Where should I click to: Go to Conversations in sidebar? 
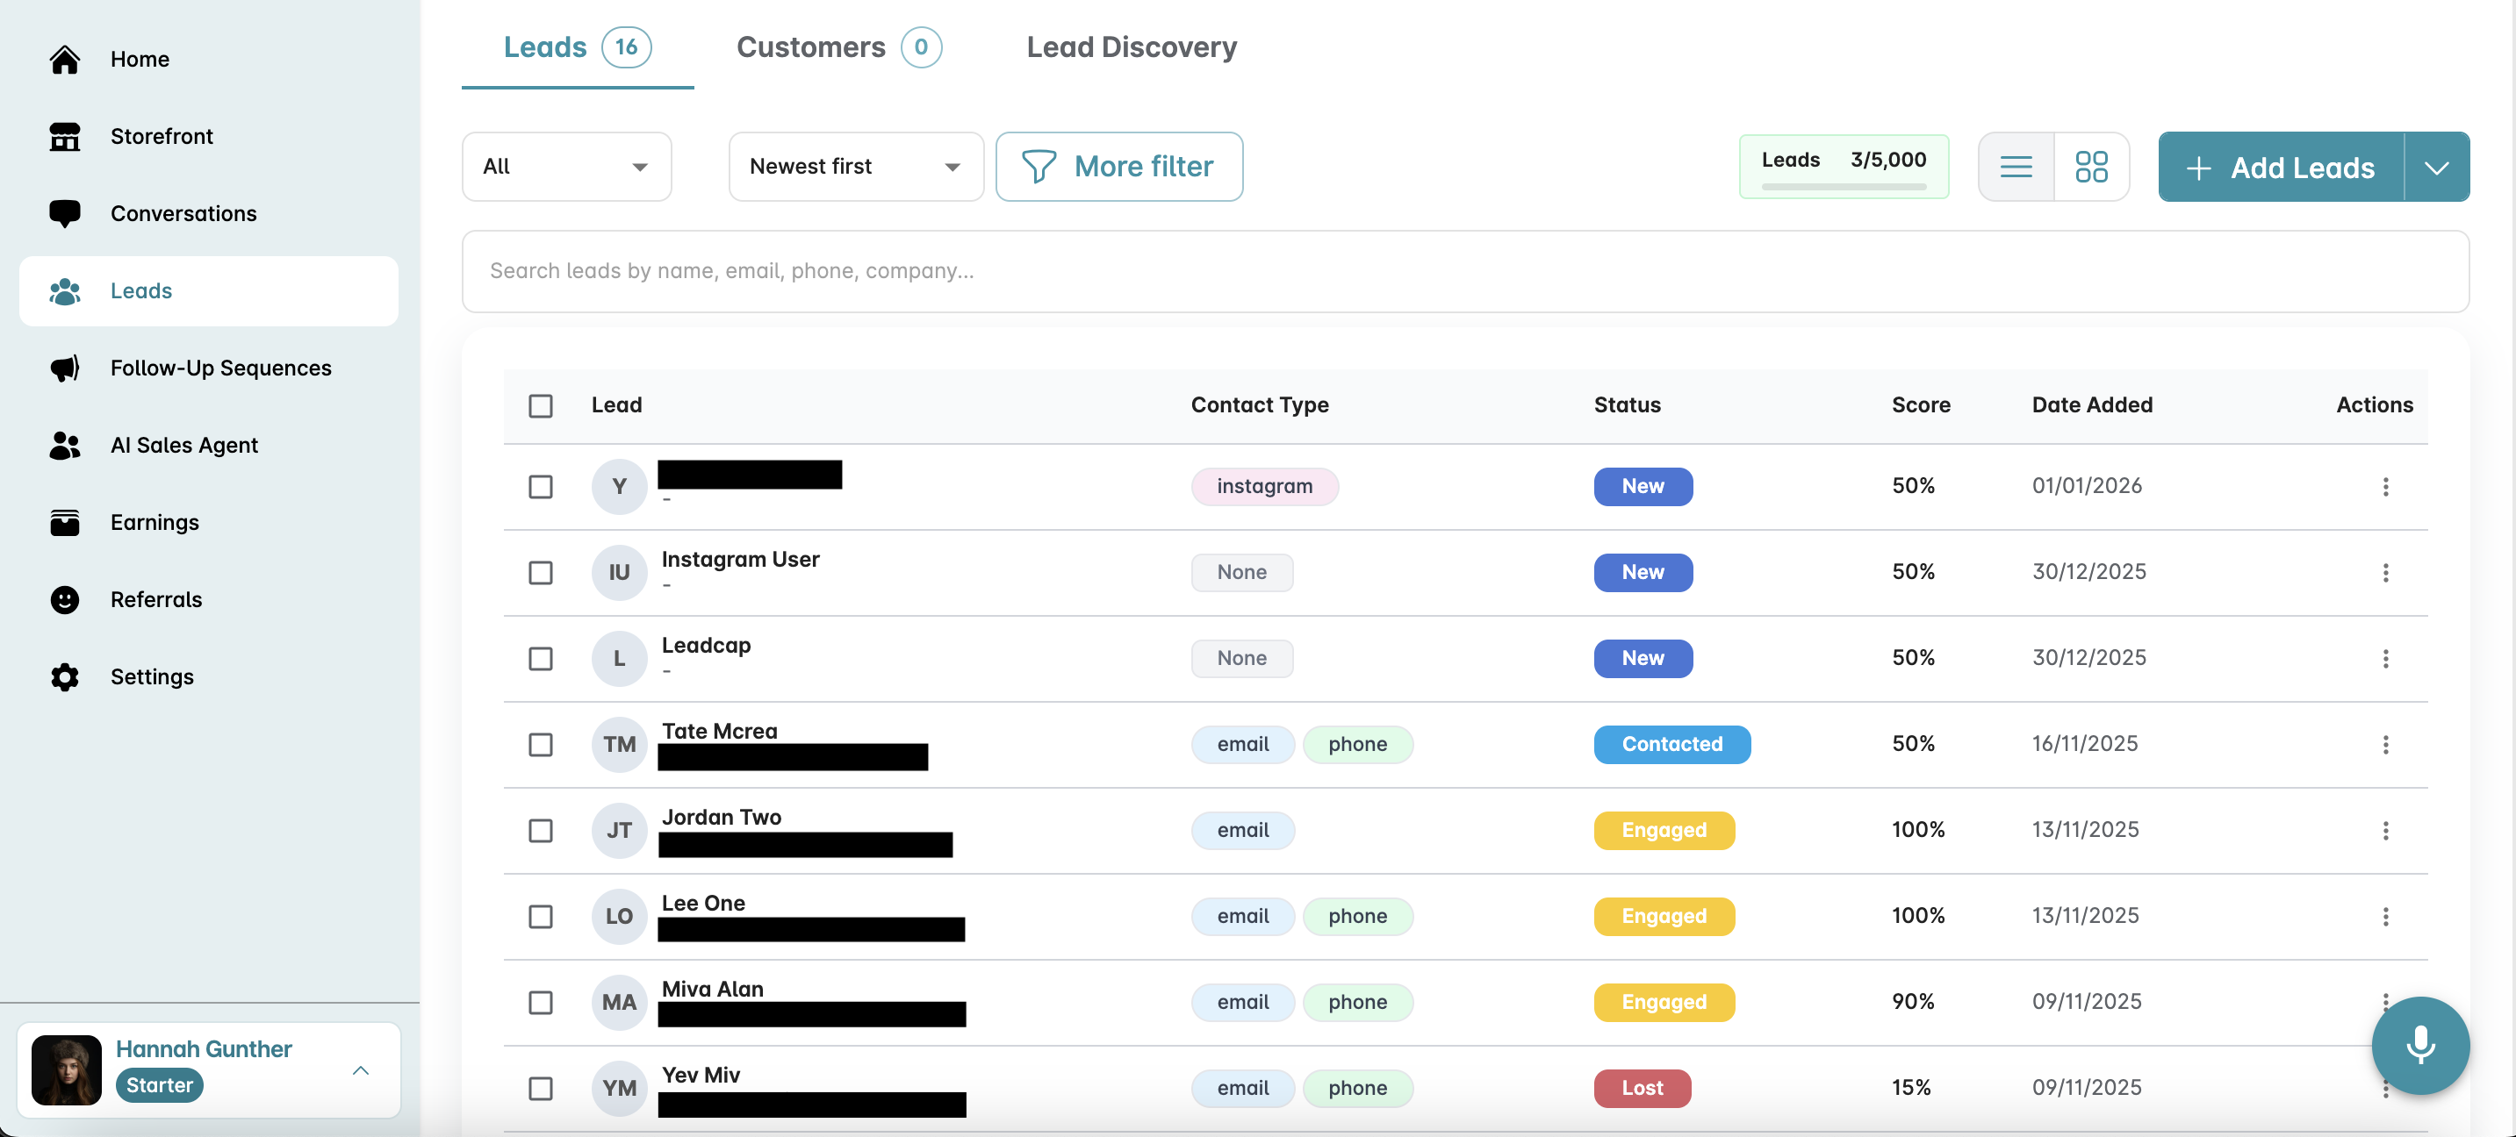183,214
